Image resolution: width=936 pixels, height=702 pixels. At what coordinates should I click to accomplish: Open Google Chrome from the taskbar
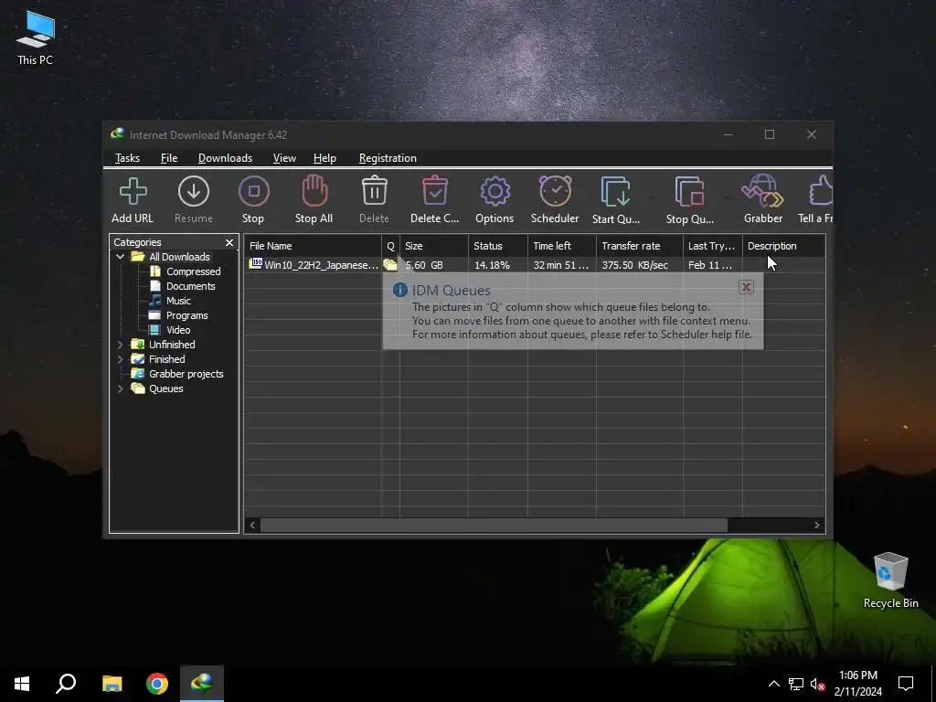[x=157, y=684]
